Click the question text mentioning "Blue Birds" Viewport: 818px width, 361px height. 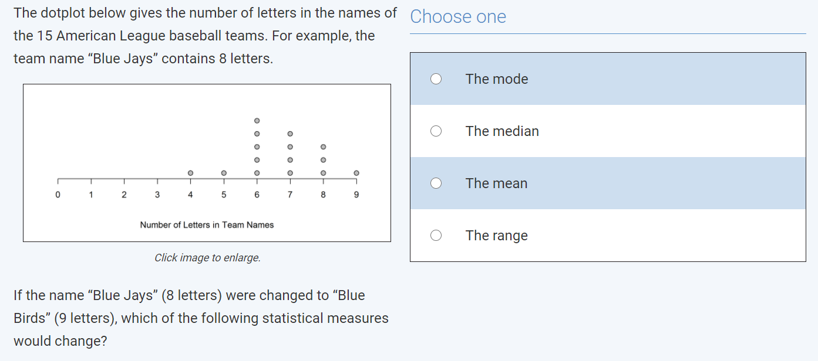coord(201,318)
